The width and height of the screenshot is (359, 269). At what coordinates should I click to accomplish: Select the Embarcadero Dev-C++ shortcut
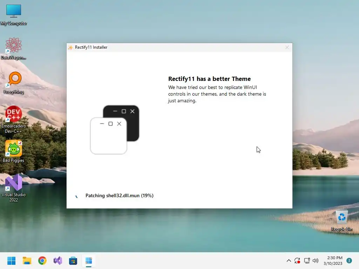(x=14, y=119)
